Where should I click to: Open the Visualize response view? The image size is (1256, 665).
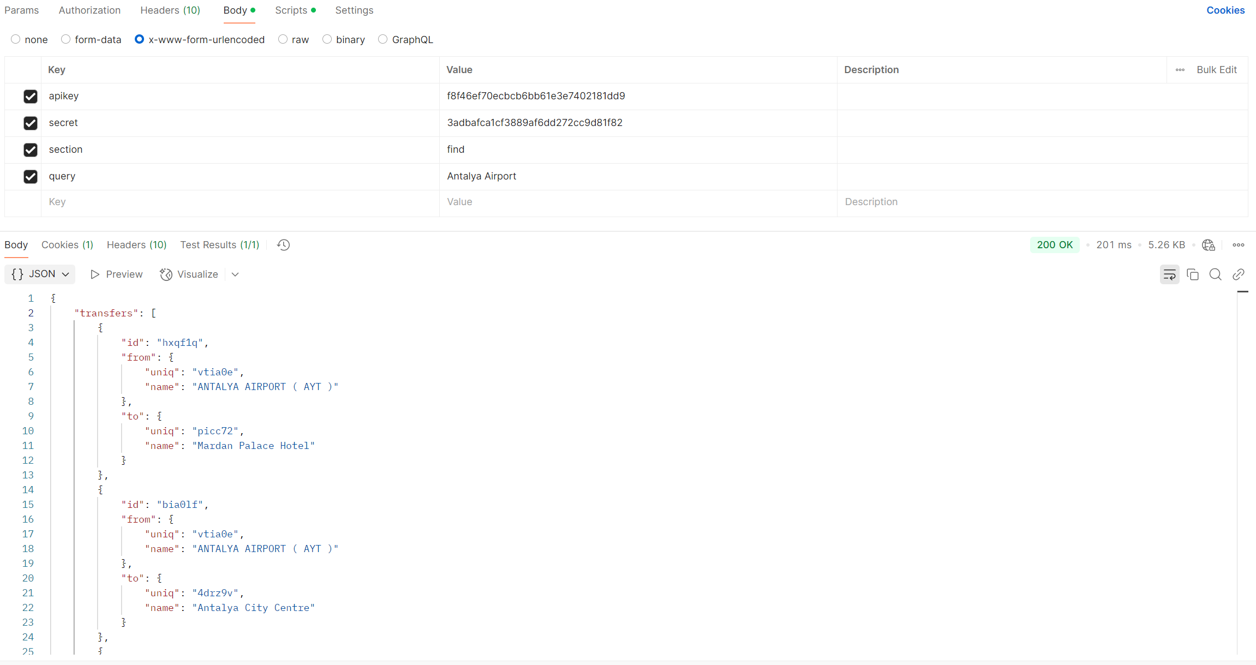tap(189, 274)
